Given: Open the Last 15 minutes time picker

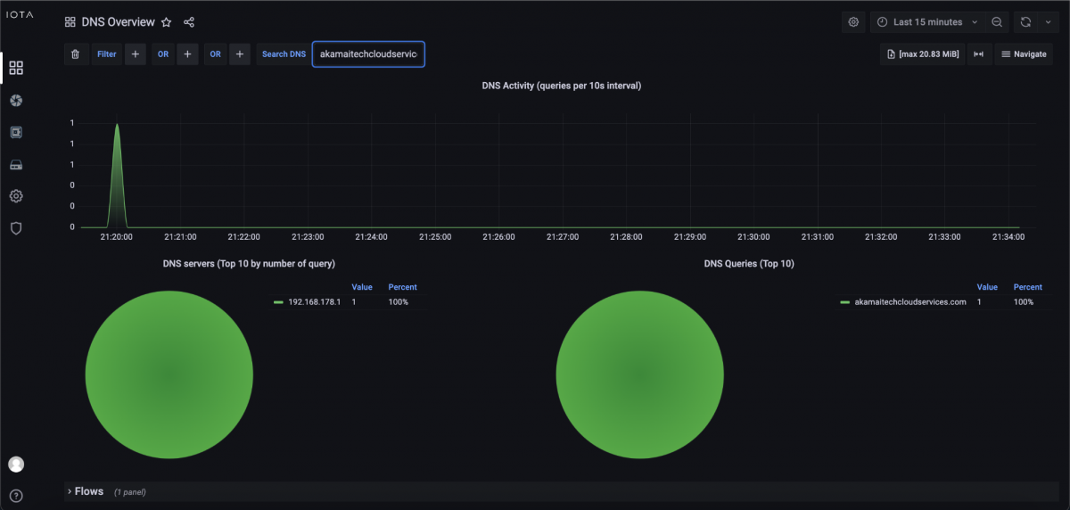Looking at the screenshot, I should pos(926,22).
